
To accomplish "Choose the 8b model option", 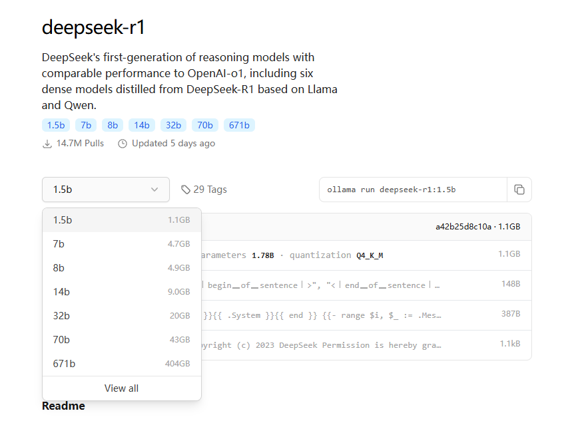I will coord(121,268).
